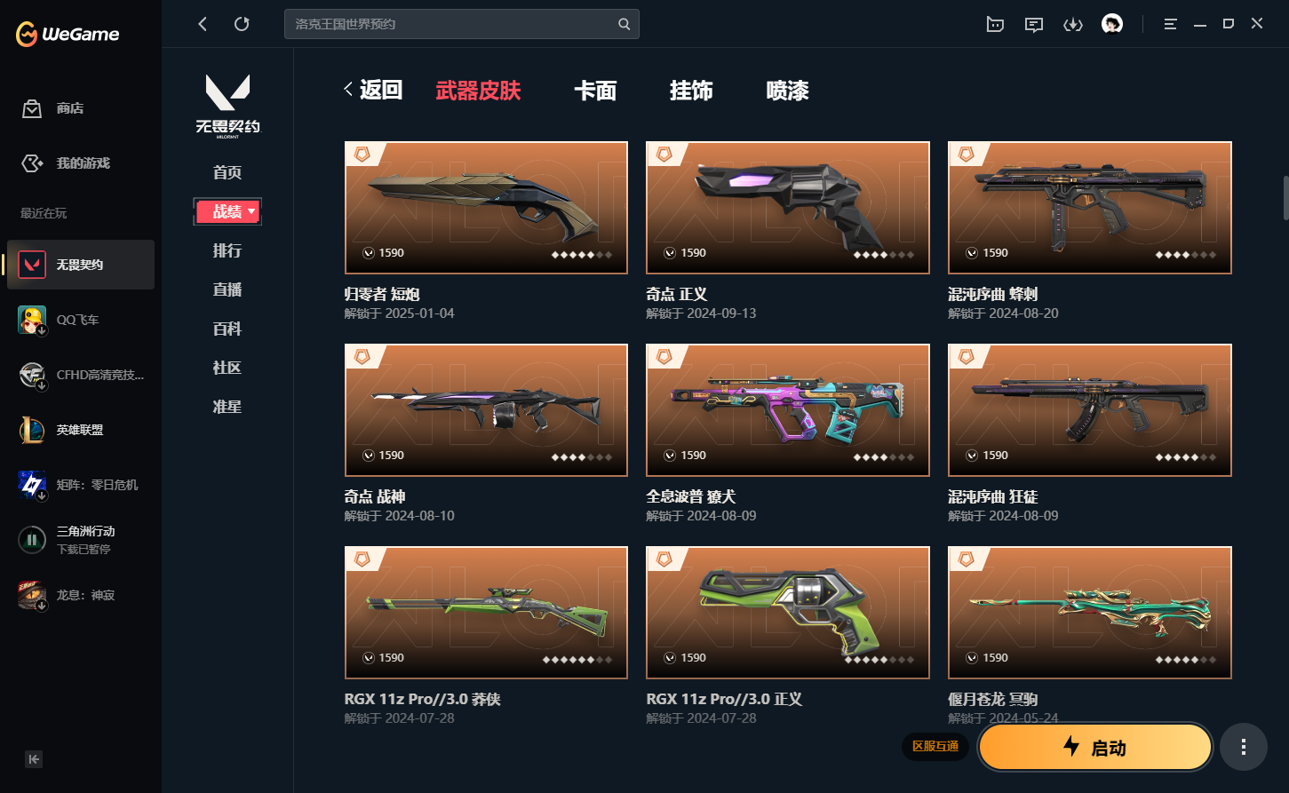The height and width of the screenshot is (793, 1289).
Task: Click the search magnifier icon
Action: [x=625, y=24]
